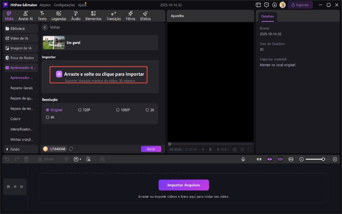Click the Gerar button
This screenshot has height=214, width=342.
click(x=151, y=149)
